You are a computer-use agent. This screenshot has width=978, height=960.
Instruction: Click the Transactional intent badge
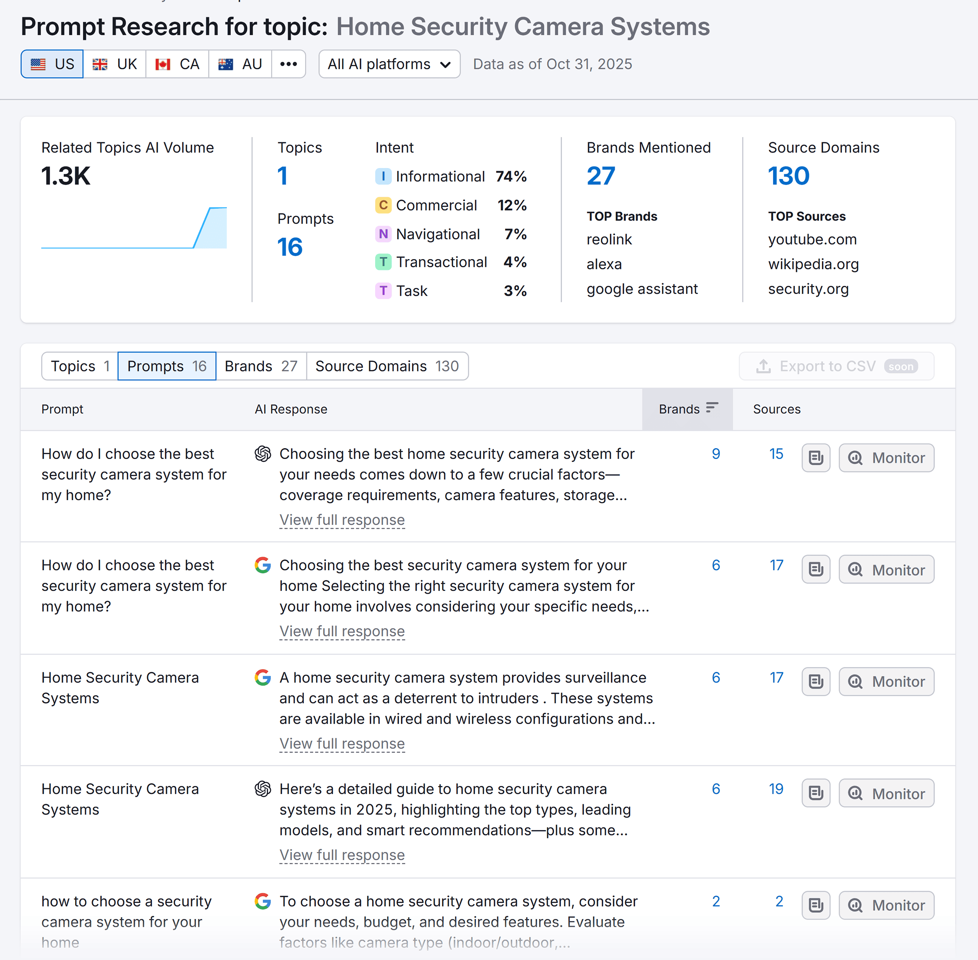tap(384, 262)
